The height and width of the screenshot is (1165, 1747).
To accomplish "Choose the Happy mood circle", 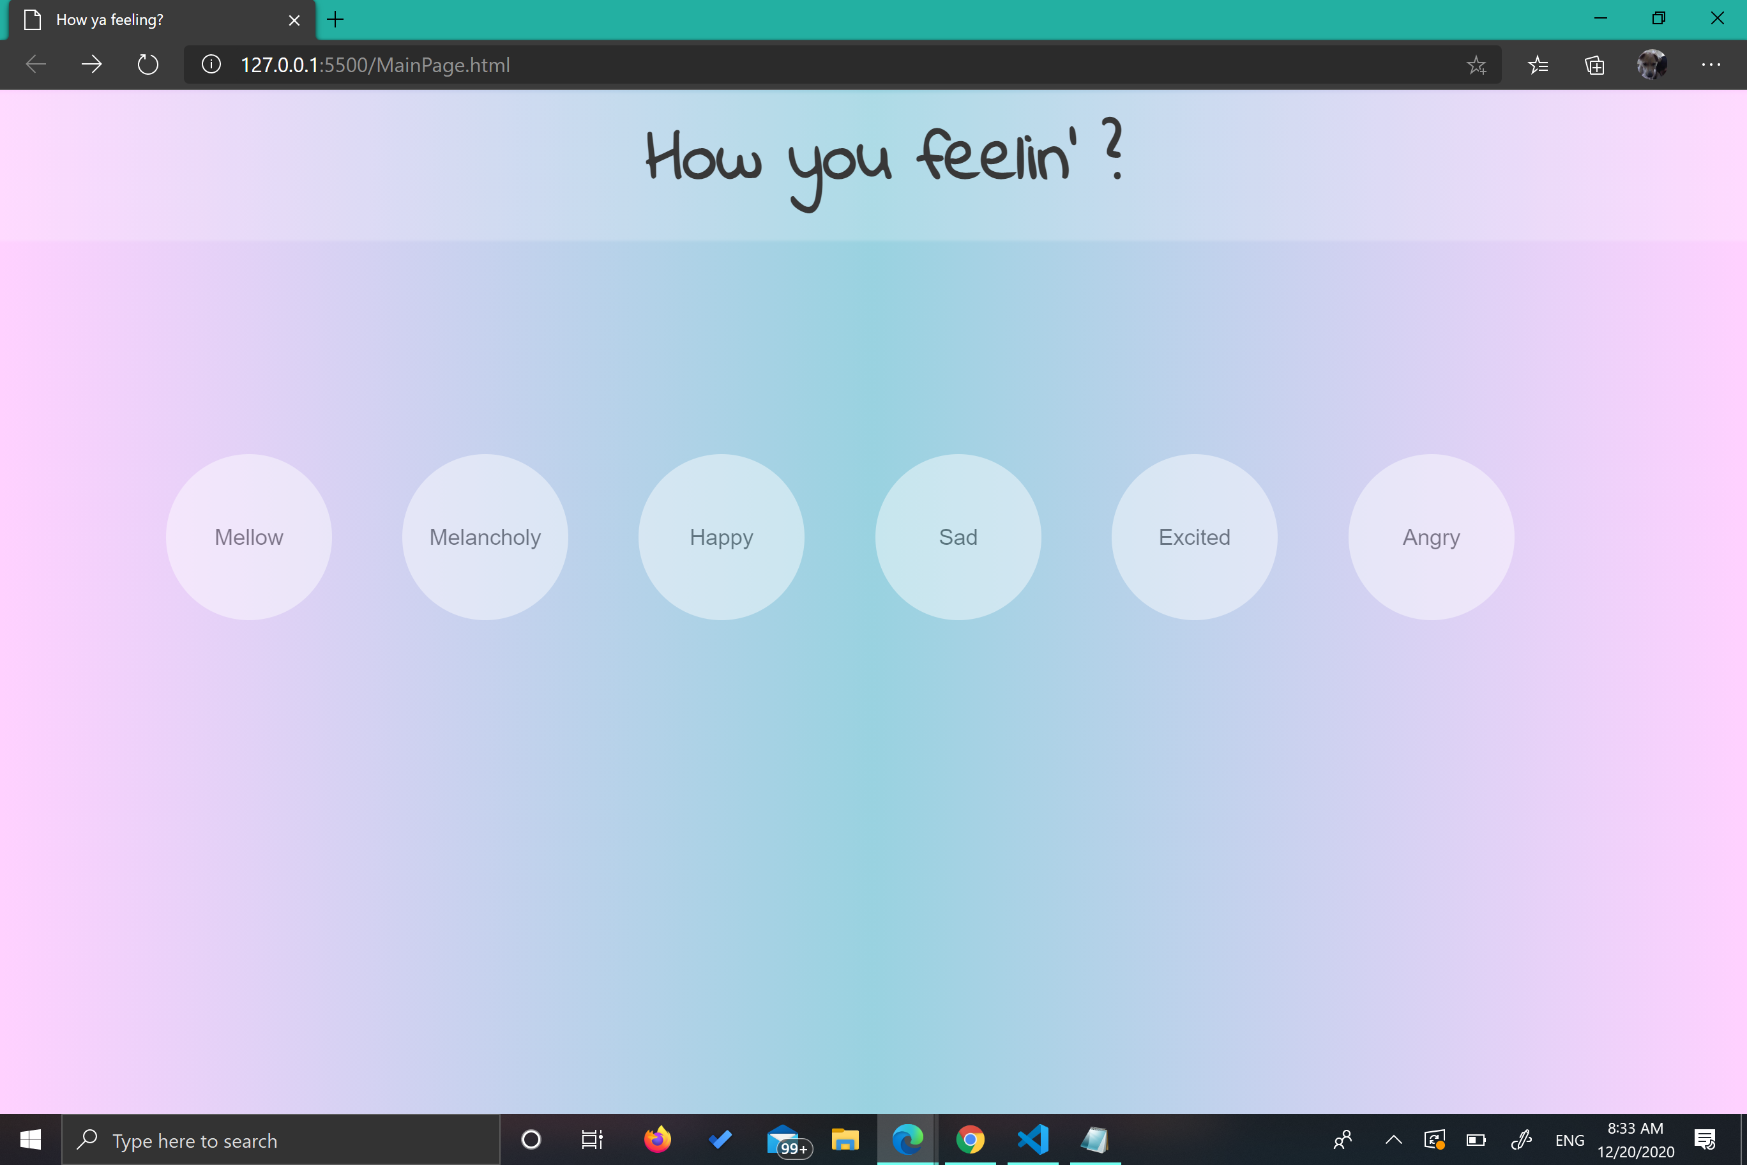I will [722, 537].
